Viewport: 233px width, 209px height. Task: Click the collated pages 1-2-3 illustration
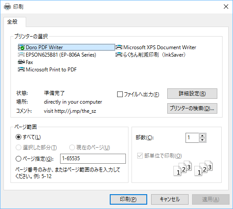[193, 169]
